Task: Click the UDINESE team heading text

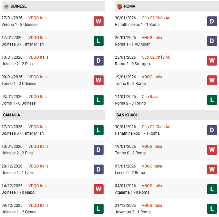Action: pyautogui.click(x=18, y=6)
